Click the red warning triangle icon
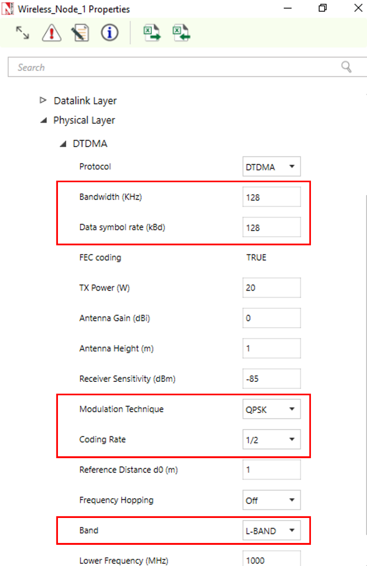The image size is (367, 566). click(x=51, y=33)
